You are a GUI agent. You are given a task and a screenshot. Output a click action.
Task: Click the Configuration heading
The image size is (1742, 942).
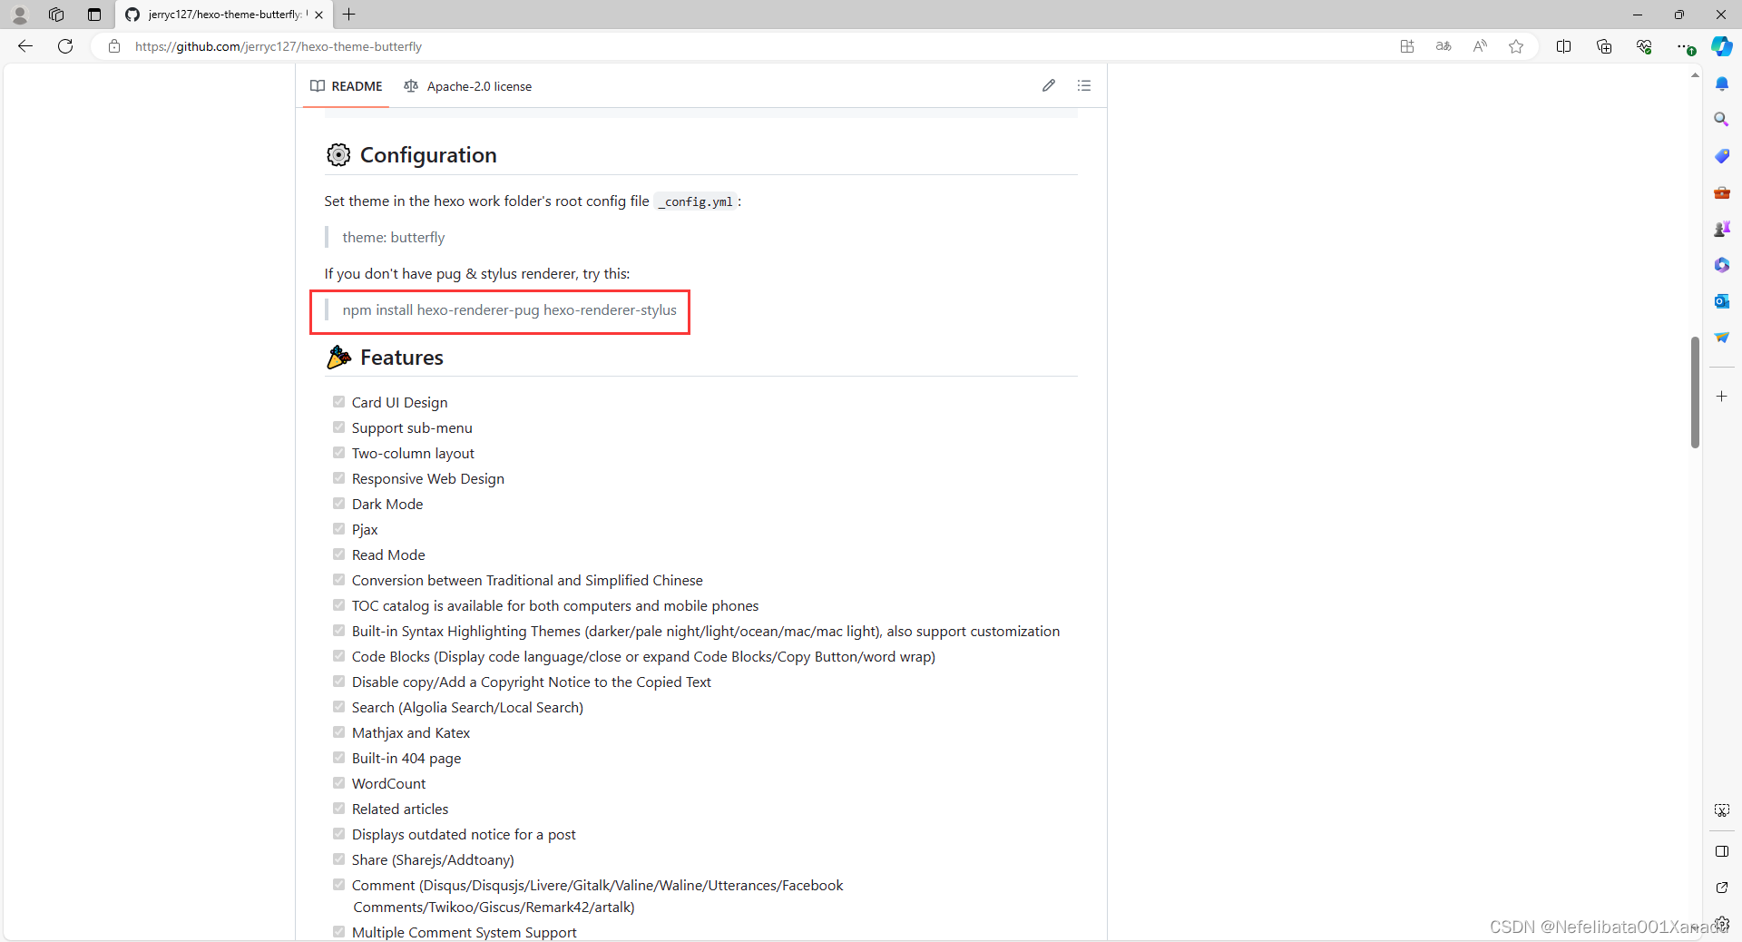[x=428, y=155]
